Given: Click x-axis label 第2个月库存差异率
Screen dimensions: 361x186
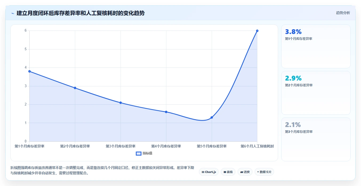Looking at the screenshot, I should point(75,146).
